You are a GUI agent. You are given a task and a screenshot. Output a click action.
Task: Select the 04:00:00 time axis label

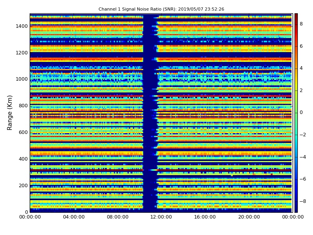tap(74, 217)
